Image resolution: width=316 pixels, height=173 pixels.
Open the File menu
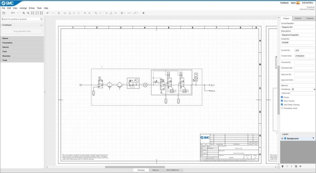(x=4, y=8)
